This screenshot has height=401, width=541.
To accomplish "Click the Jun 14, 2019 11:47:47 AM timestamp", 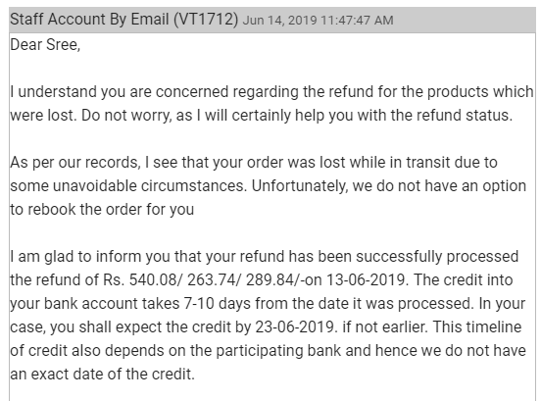I will pos(319,20).
